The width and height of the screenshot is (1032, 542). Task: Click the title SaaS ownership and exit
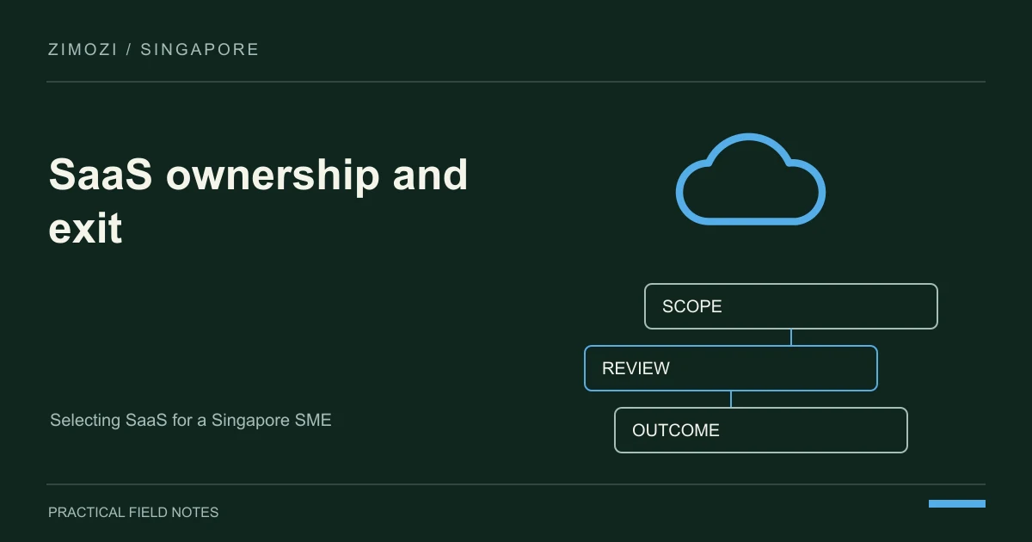click(258, 201)
